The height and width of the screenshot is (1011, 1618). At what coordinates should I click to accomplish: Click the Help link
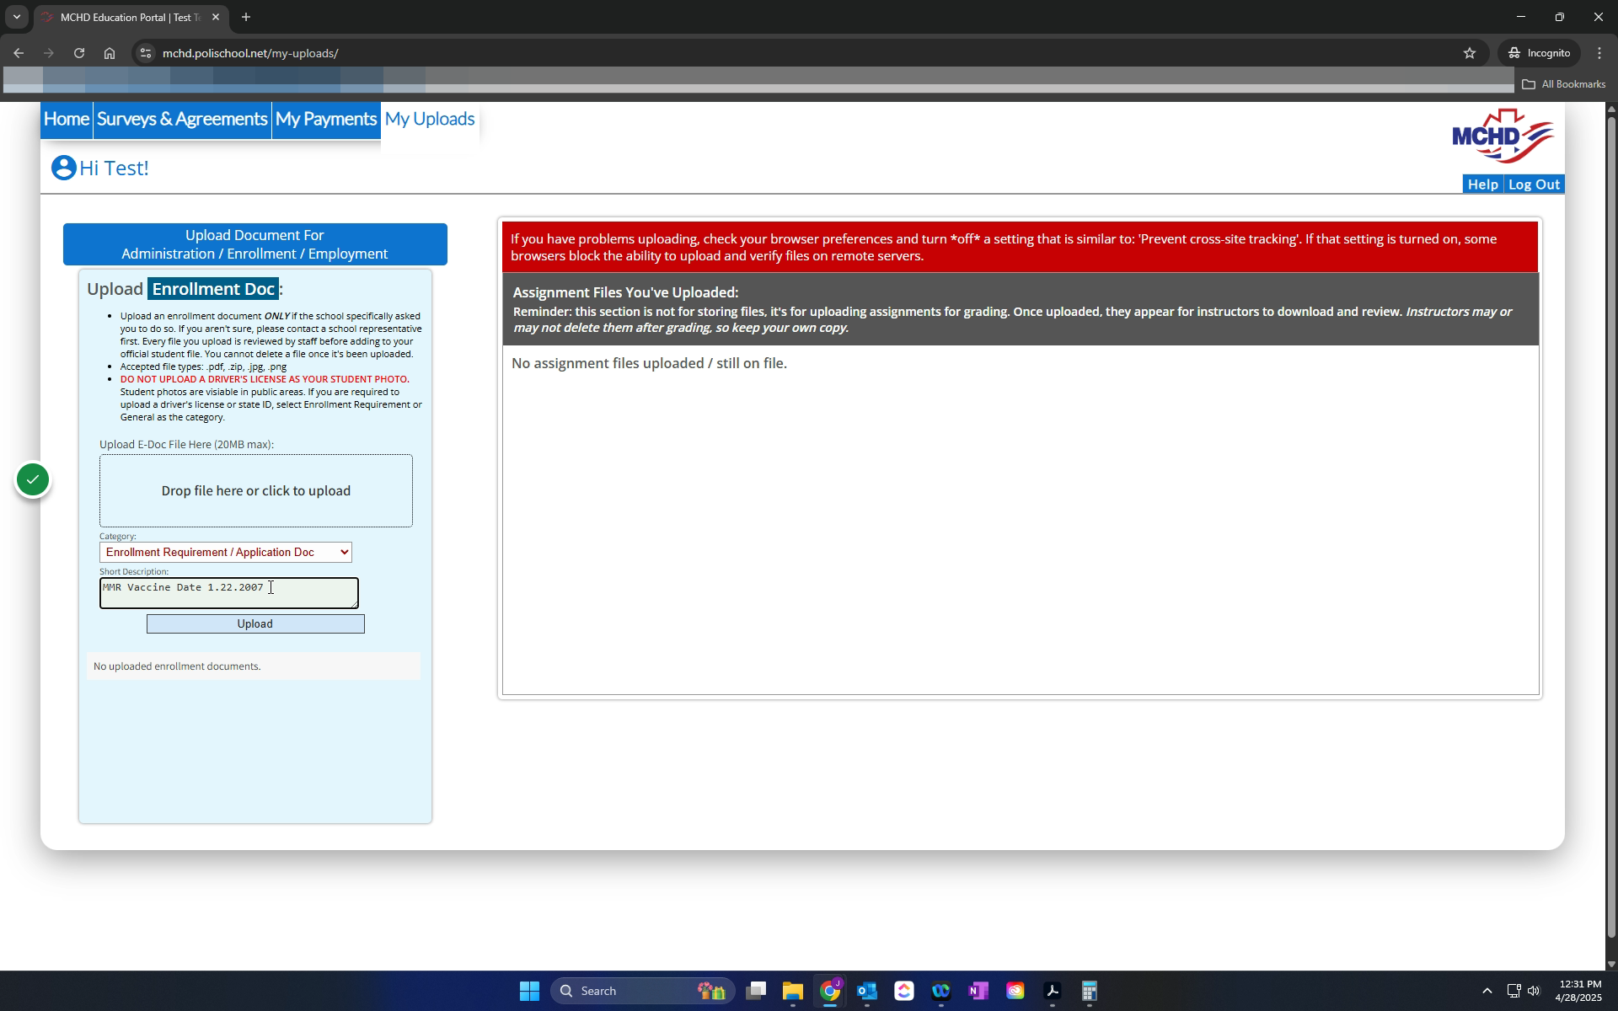pyautogui.click(x=1482, y=185)
